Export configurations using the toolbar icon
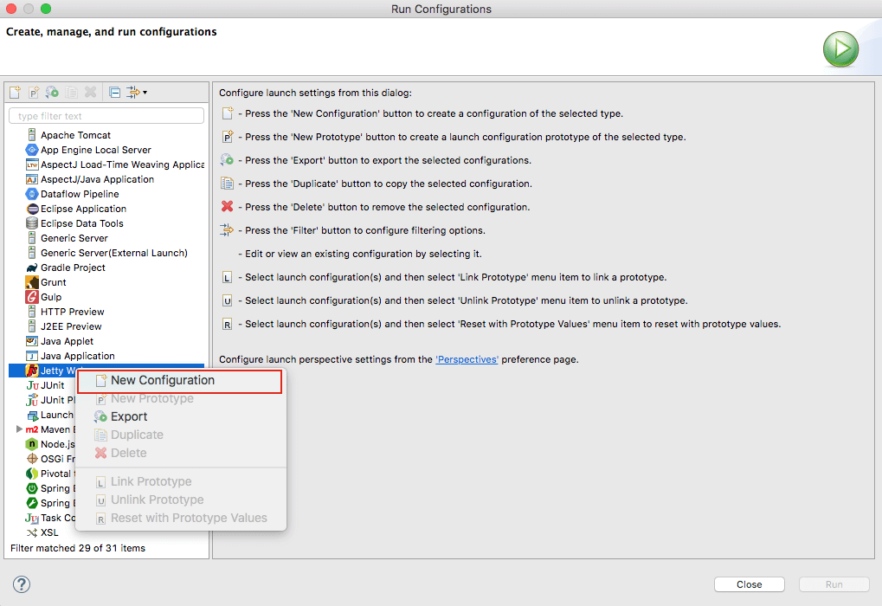This screenshot has height=606, width=882. [x=51, y=92]
